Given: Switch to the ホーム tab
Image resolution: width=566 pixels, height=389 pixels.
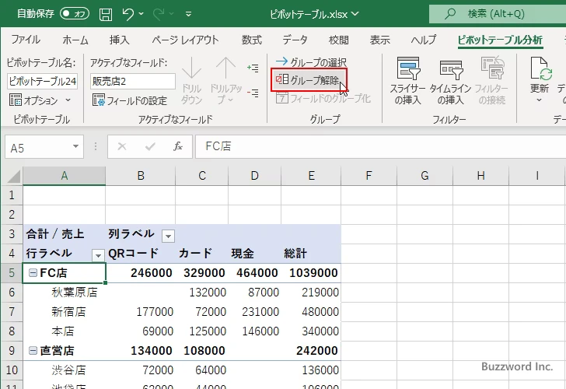Looking at the screenshot, I should coord(75,40).
